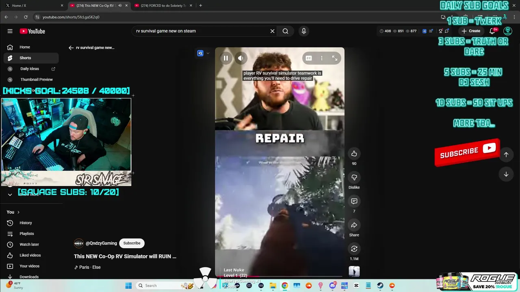Pause the Short video
Screen dimensions: 520x292
tap(226, 58)
